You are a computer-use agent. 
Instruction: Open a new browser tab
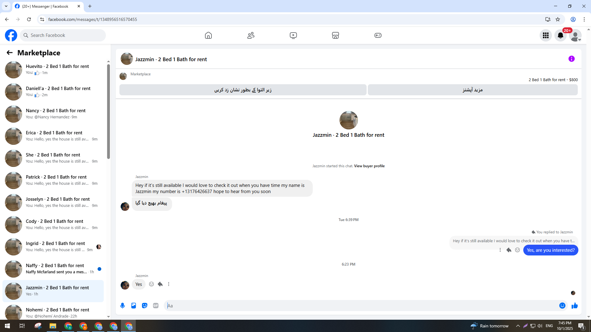[x=90, y=6]
